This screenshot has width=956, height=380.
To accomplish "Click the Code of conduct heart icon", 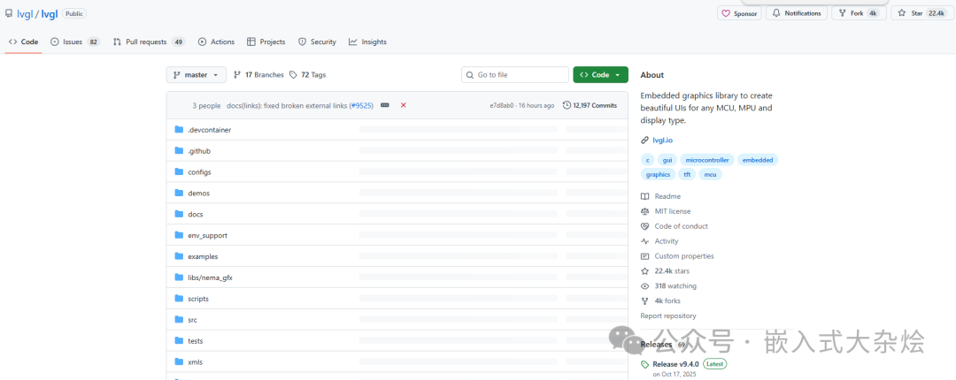I will pyautogui.click(x=645, y=226).
